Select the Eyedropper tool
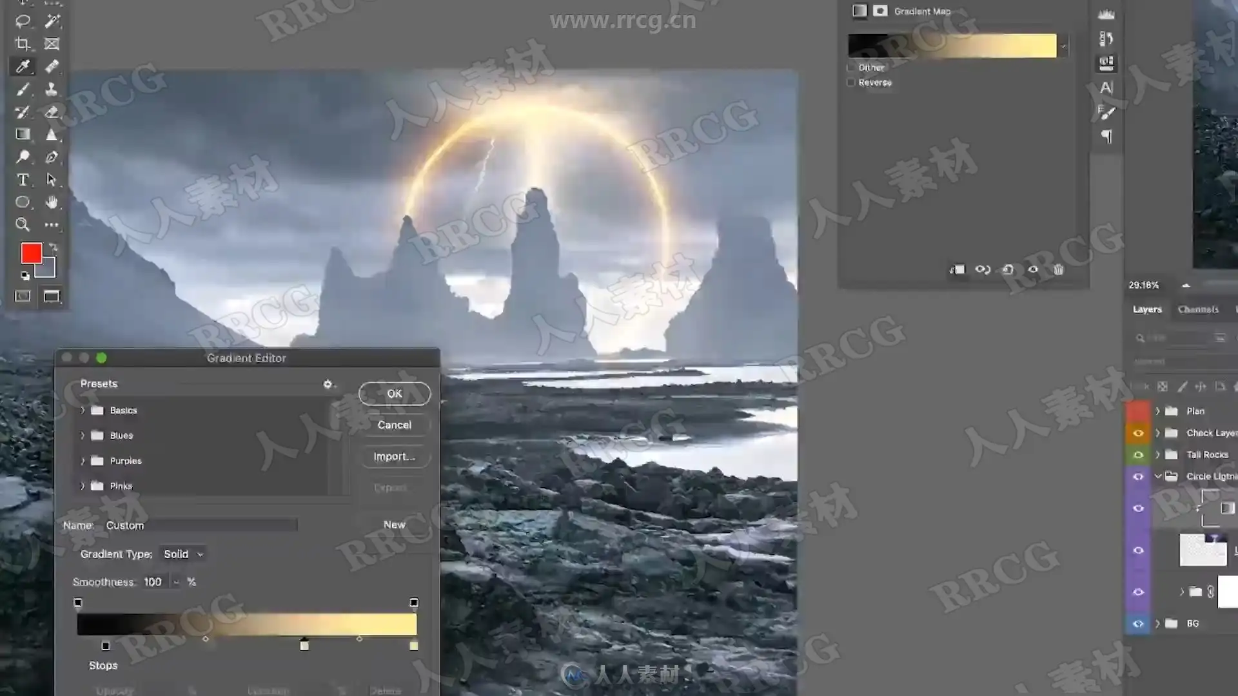The image size is (1238, 696). (x=23, y=66)
